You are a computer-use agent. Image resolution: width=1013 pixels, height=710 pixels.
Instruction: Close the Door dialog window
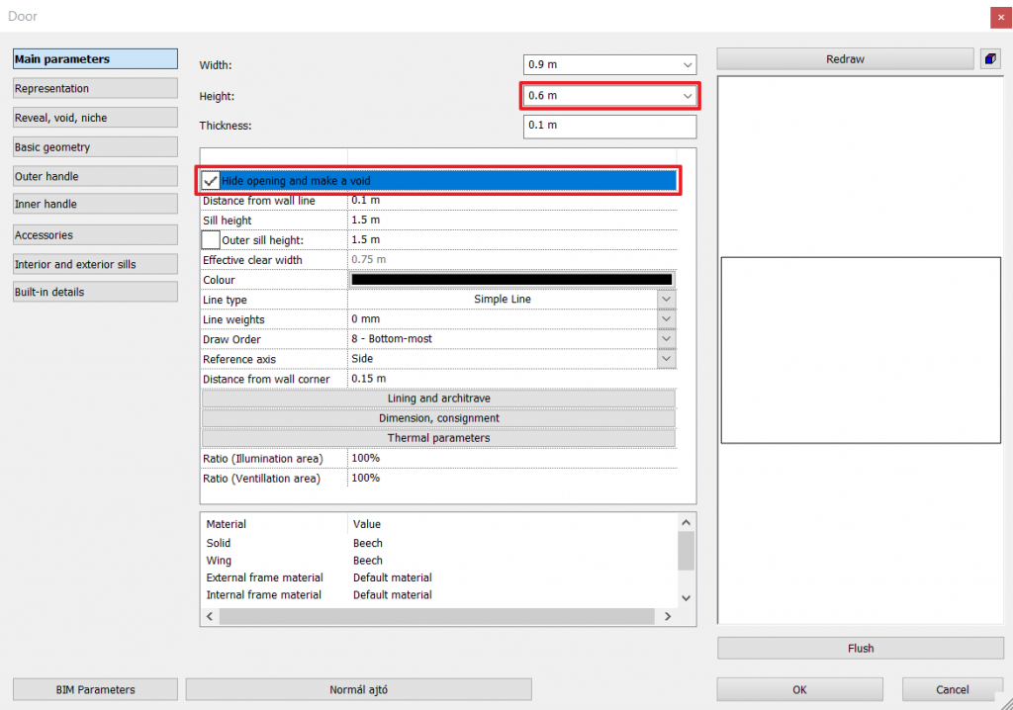(999, 17)
